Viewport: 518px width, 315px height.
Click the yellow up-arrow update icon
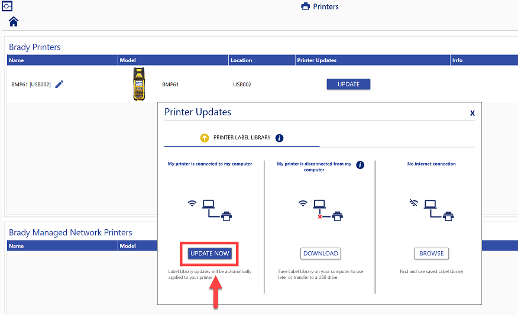205,138
